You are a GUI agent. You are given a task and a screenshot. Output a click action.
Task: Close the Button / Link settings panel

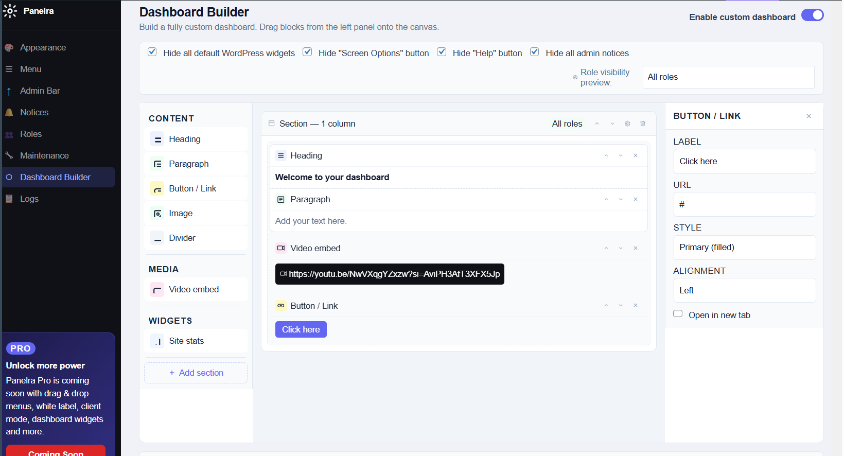pyautogui.click(x=809, y=116)
